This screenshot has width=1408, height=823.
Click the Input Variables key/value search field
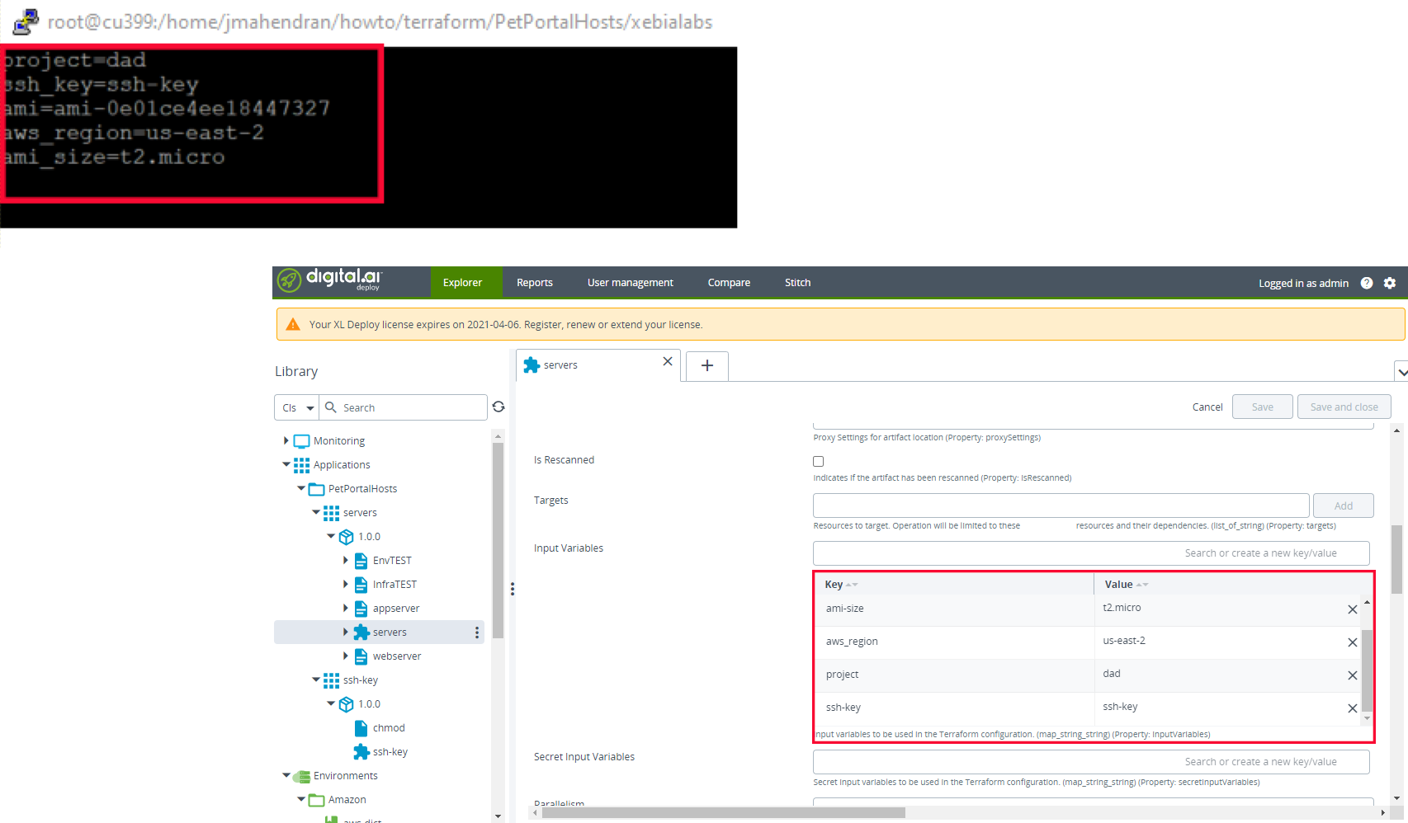pos(1091,553)
